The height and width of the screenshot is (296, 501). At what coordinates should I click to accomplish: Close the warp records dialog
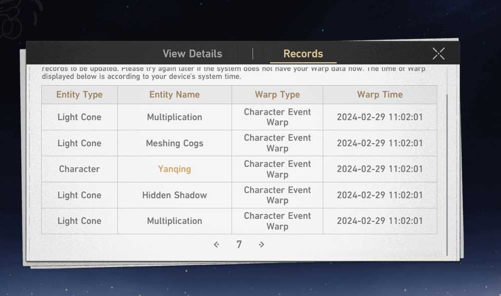point(438,54)
